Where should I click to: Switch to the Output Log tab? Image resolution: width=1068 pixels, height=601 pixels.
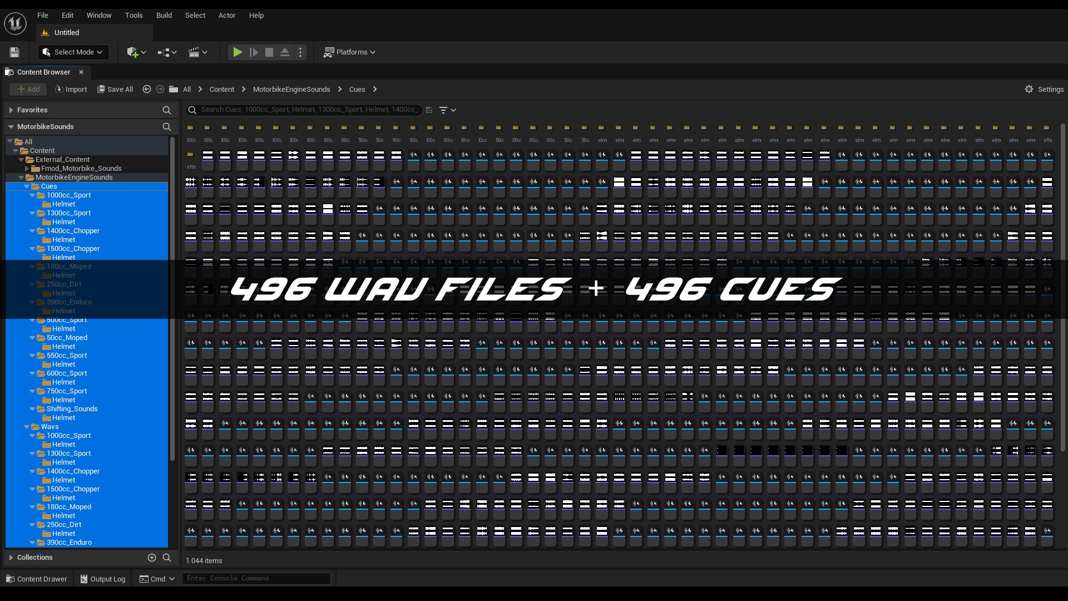pos(103,579)
